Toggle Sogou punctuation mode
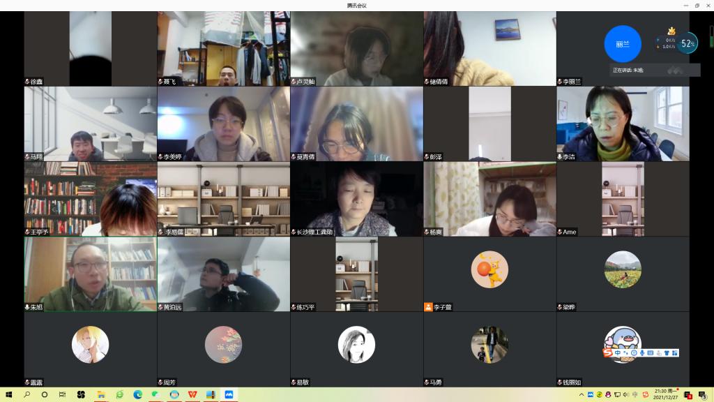Image resolution: width=714 pixels, height=402 pixels. point(625,353)
